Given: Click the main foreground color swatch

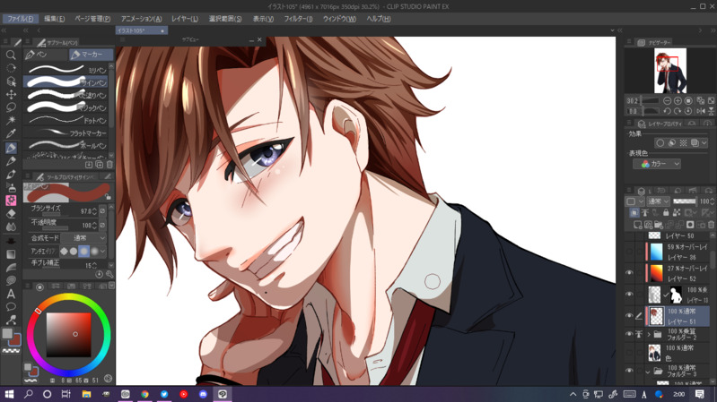Looking at the screenshot, I should [7, 334].
